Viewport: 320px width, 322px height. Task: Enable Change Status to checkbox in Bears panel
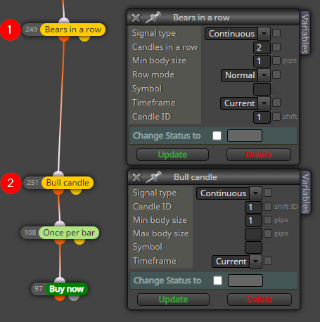(x=217, y=136)
